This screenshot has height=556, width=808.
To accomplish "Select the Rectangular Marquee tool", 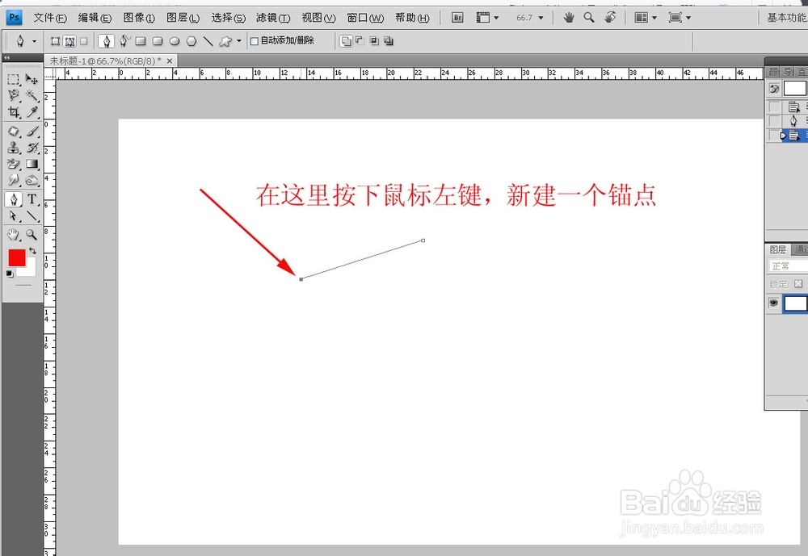I will (x=11, y=78).
